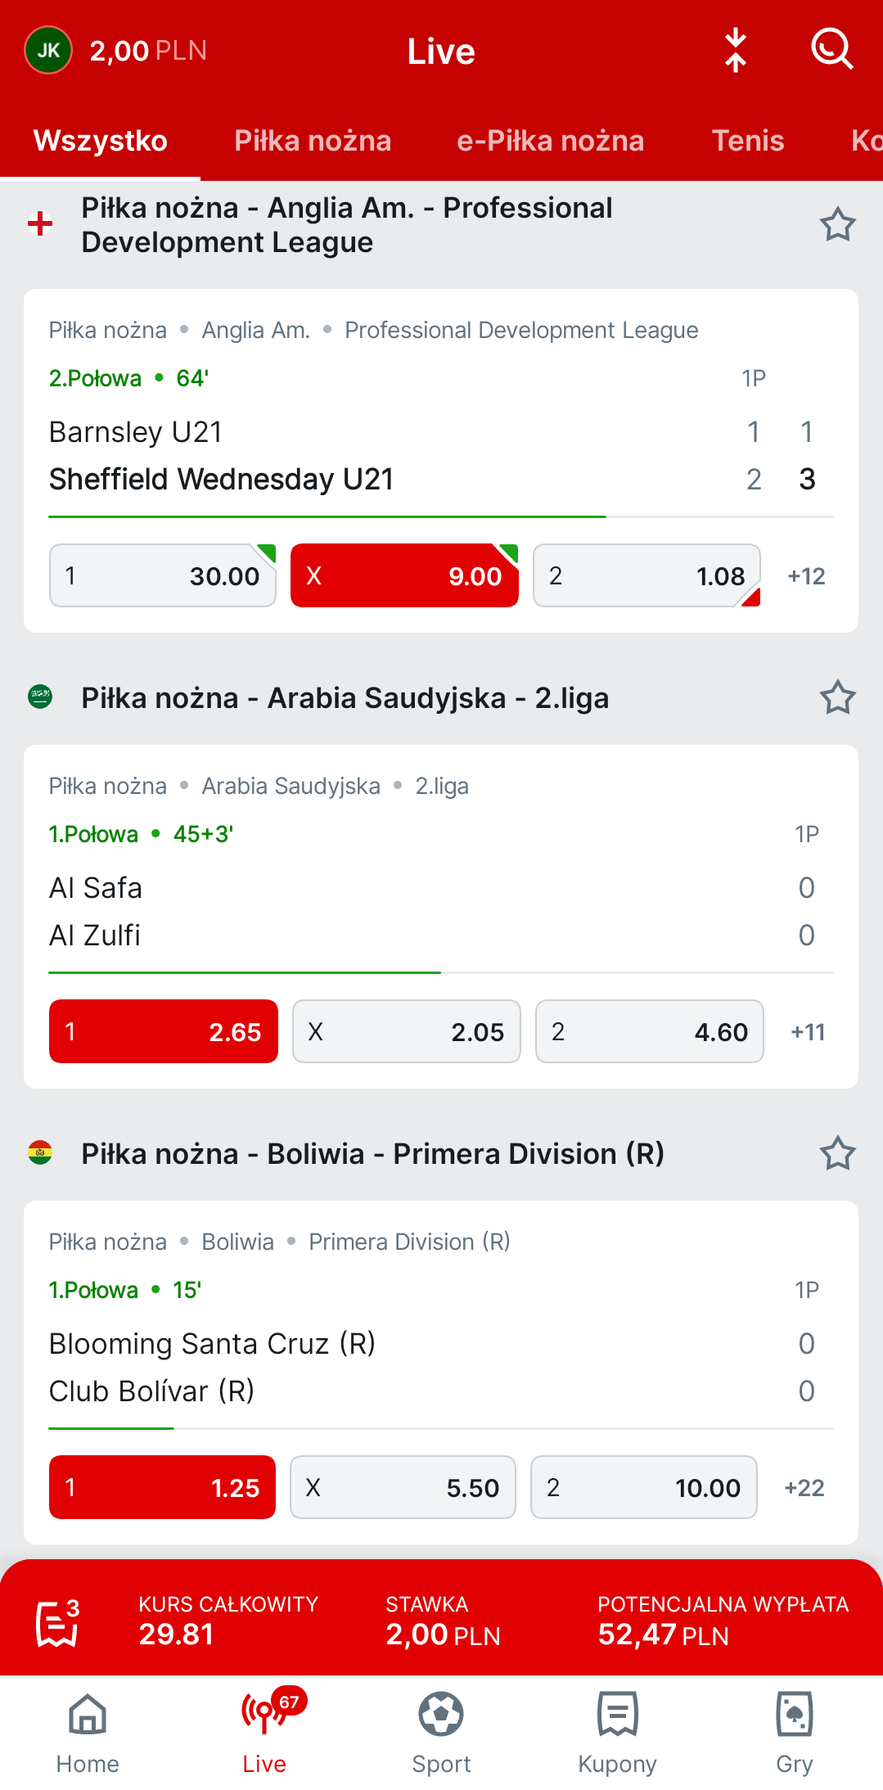The width and height of the screenshot is (883, 1790).
Task: Open the JK profile avatar
Action: 48,50
